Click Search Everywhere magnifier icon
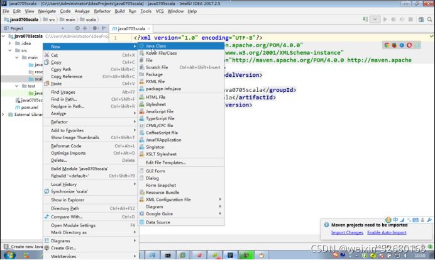 tap(430, 20)
